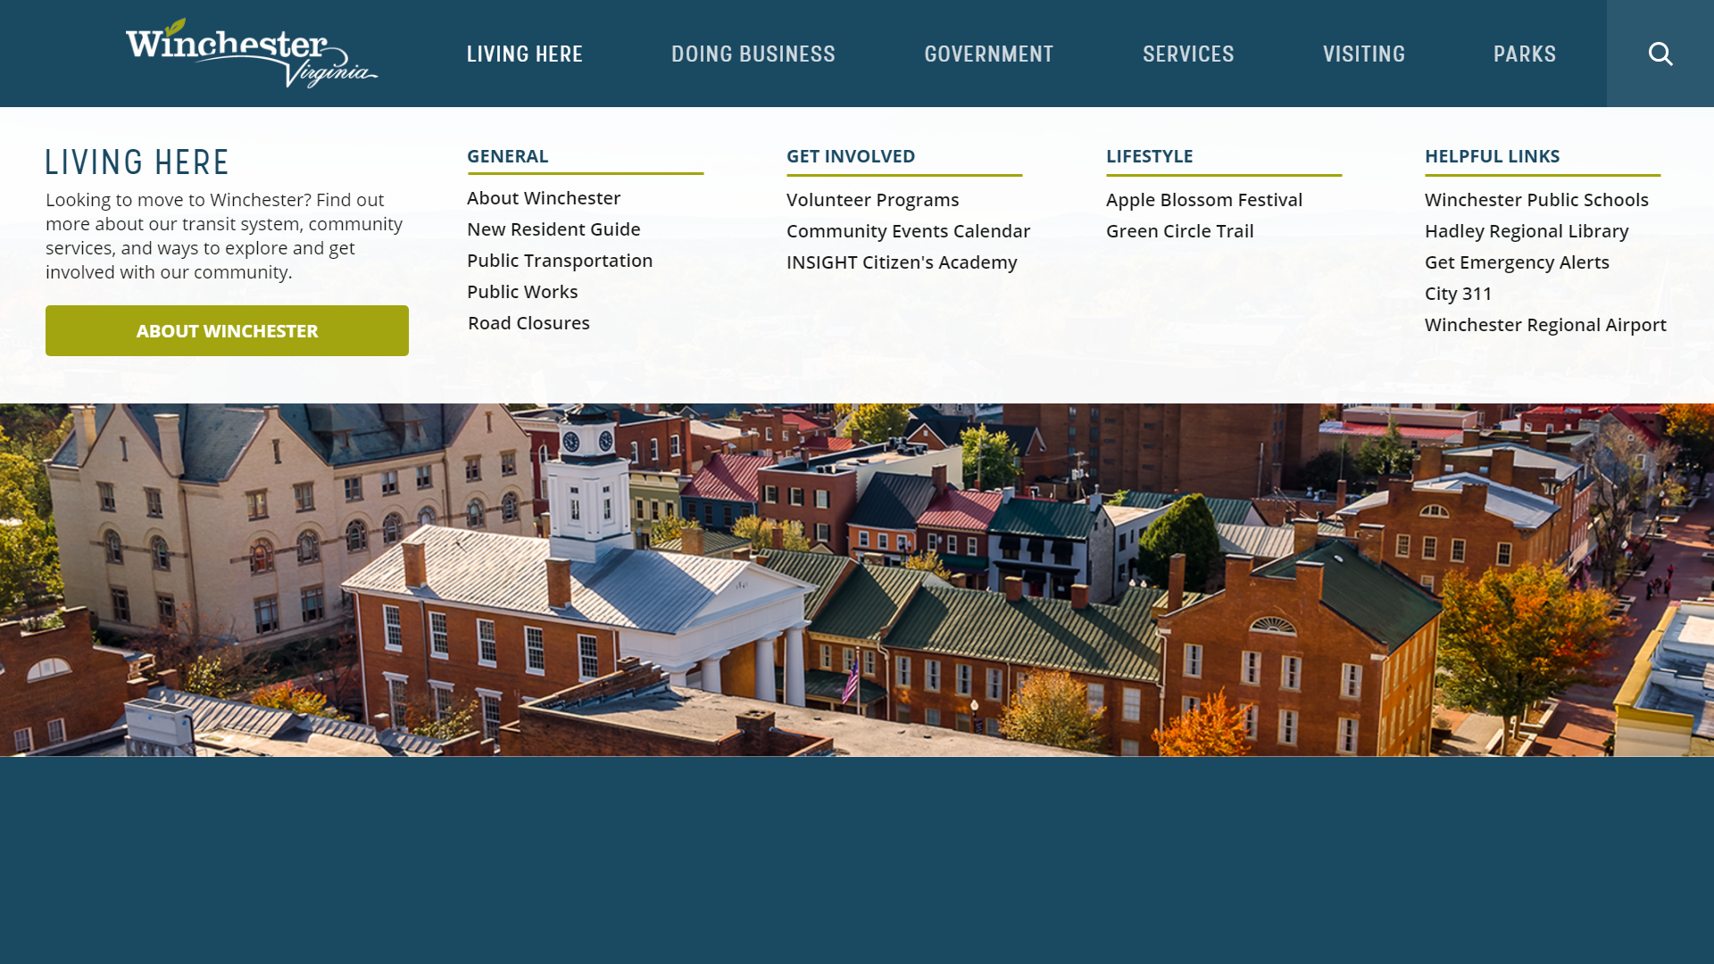Open Community Events Calendar
This screenshot has width=1714, height=964.
pos(908,231)
